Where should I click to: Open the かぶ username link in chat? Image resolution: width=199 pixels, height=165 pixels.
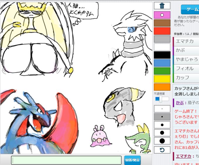pos(180,103)
